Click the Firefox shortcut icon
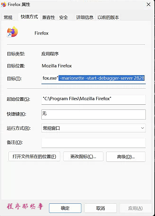This screenshot has width=155, height=216. [x=12, y=32]
